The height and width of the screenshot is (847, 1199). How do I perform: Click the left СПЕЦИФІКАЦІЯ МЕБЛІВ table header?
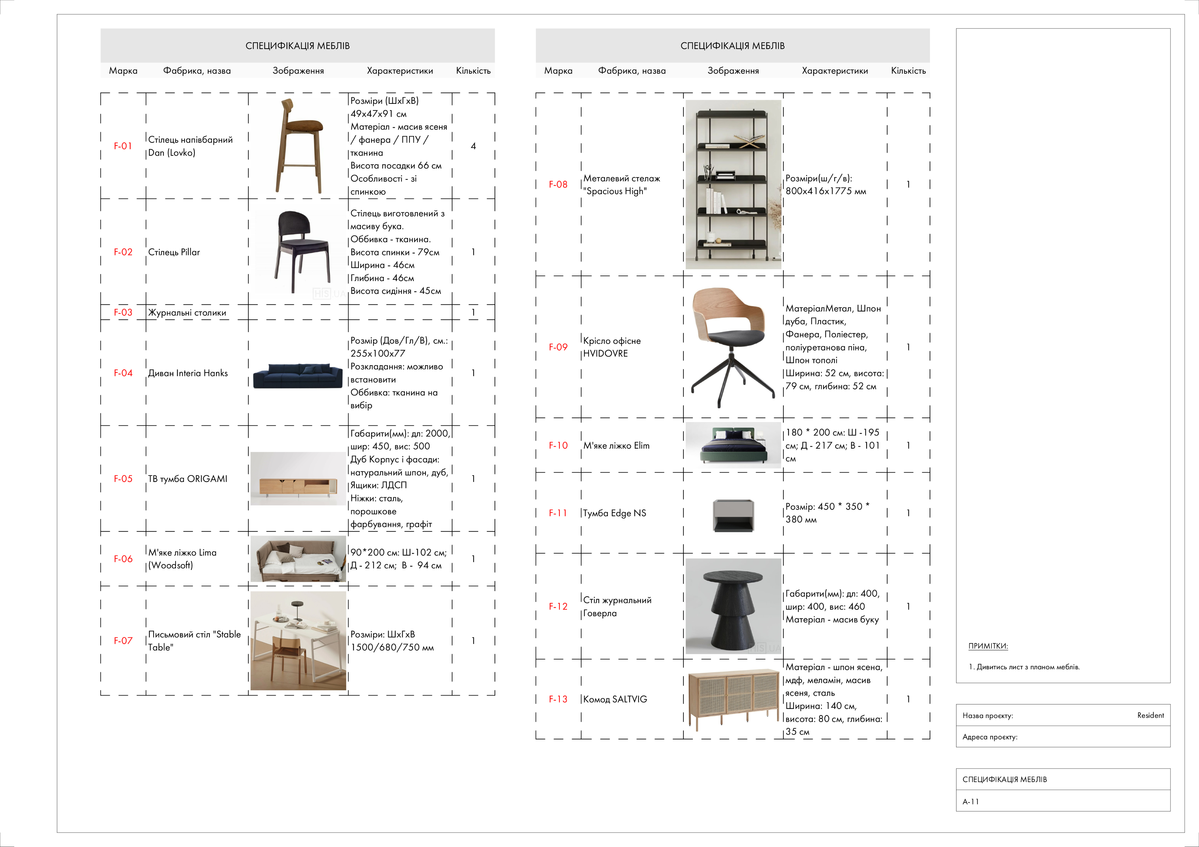298,46
